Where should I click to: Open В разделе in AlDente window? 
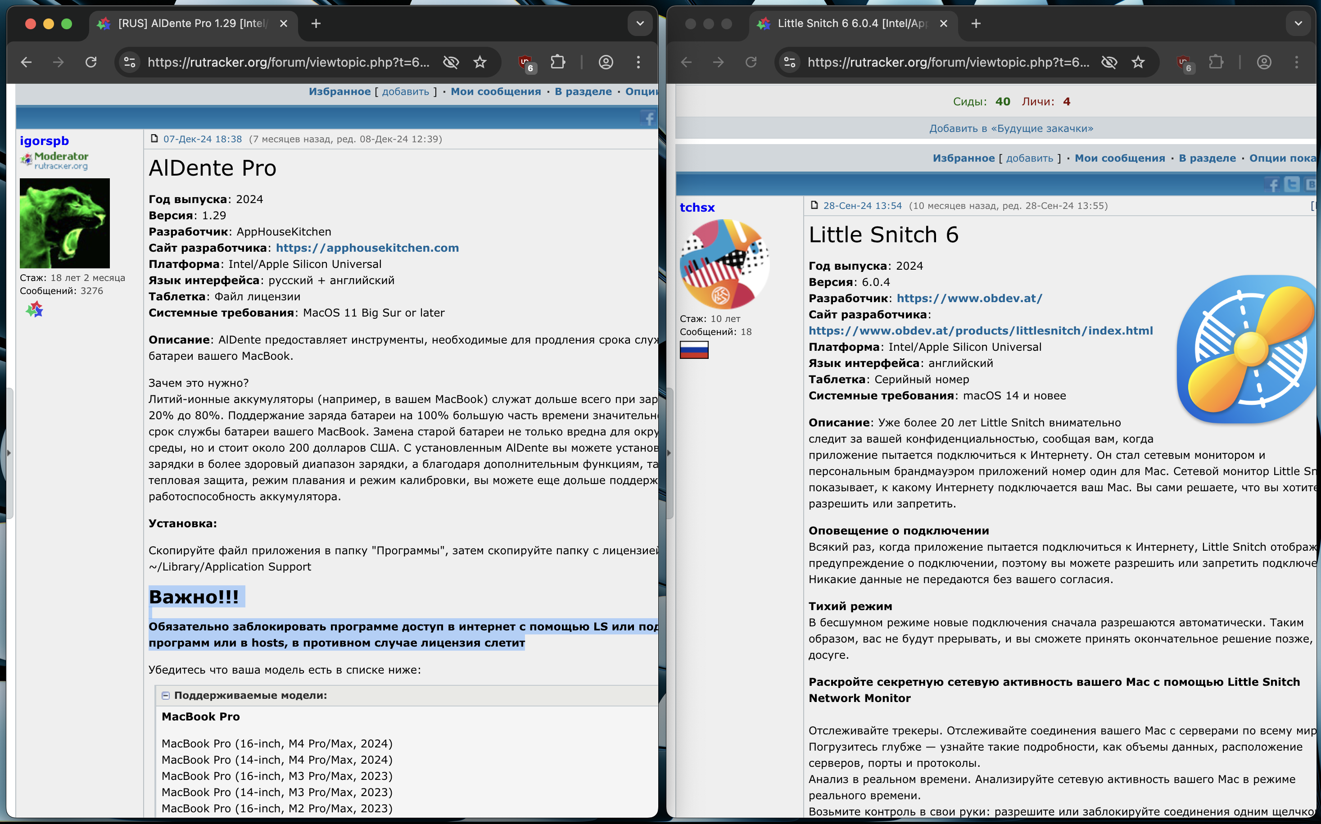[x=583, y=91]
